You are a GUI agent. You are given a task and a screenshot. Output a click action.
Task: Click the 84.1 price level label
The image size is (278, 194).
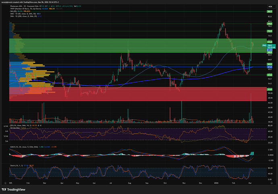[x=270, y=12]
